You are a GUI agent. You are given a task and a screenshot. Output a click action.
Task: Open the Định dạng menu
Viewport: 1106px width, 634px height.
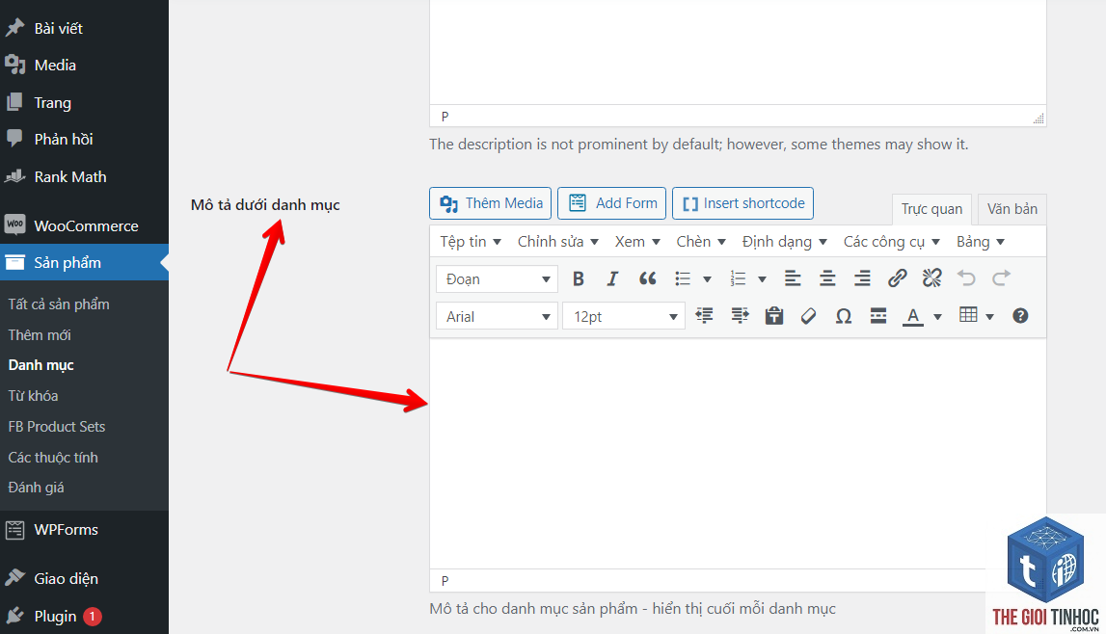point(784,242)
